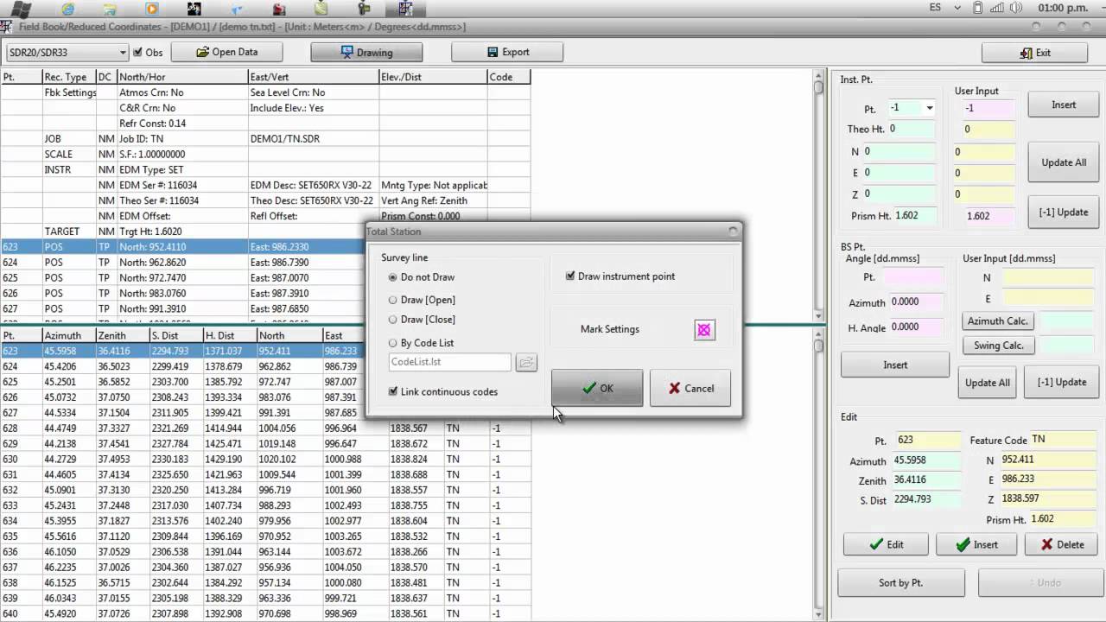The image size is (1106, 622).
Task: Select the Draw [Open] radio option
Action: 393,300
